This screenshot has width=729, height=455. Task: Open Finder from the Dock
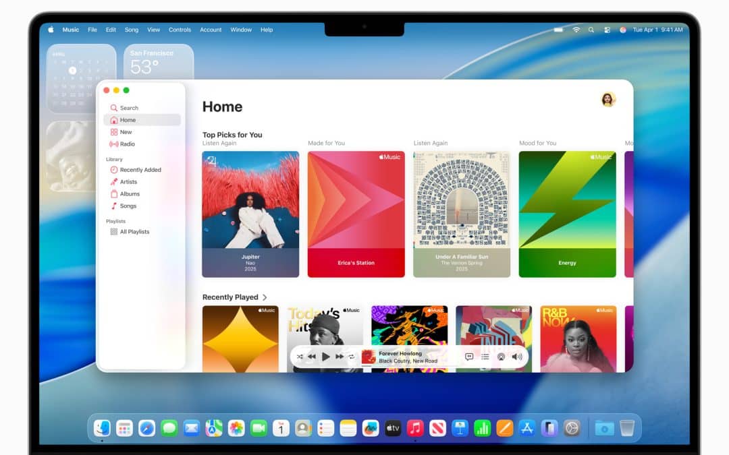[x=103, y=427]
